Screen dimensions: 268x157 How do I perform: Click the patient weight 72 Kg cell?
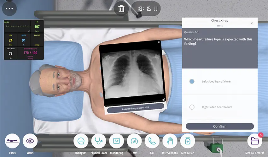(x=11, y=53)
